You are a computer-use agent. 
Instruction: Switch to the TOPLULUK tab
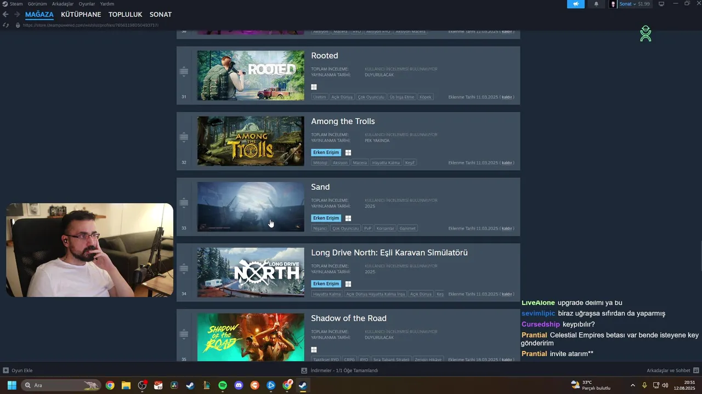click(125, 15)
